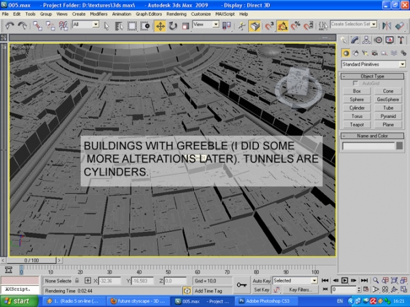This screenshot has height=307, width=410.
Task: Open the Graph Editors menu
Action: (148, 14)
